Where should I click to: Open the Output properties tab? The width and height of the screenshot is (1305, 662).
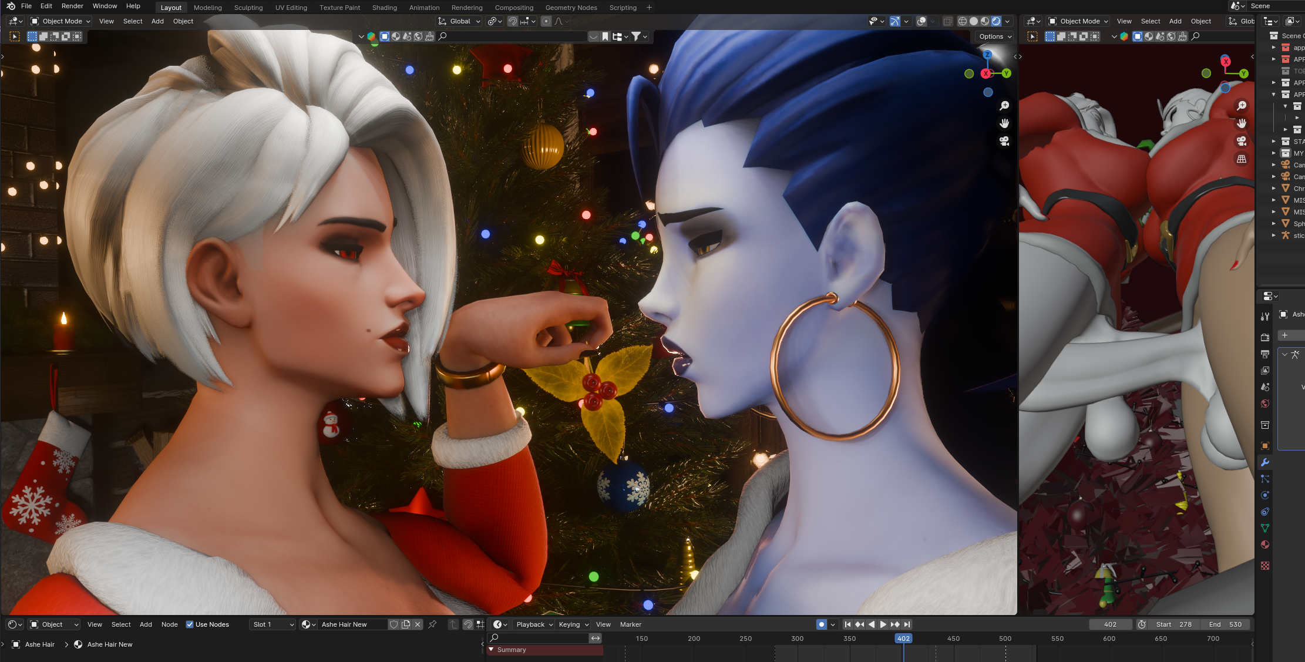(1265, 354)
